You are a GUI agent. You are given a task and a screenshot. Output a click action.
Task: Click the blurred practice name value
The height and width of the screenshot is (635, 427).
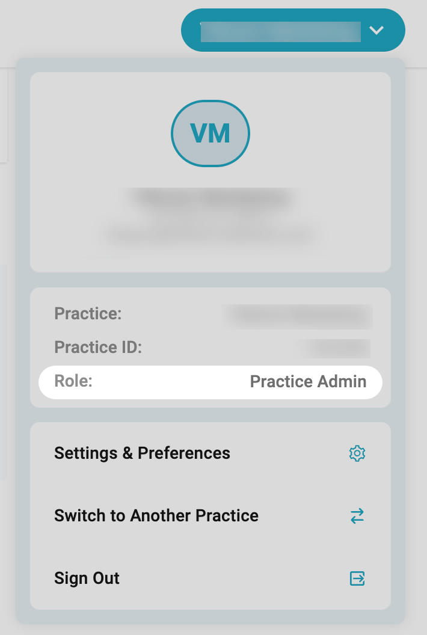point(299,316)
